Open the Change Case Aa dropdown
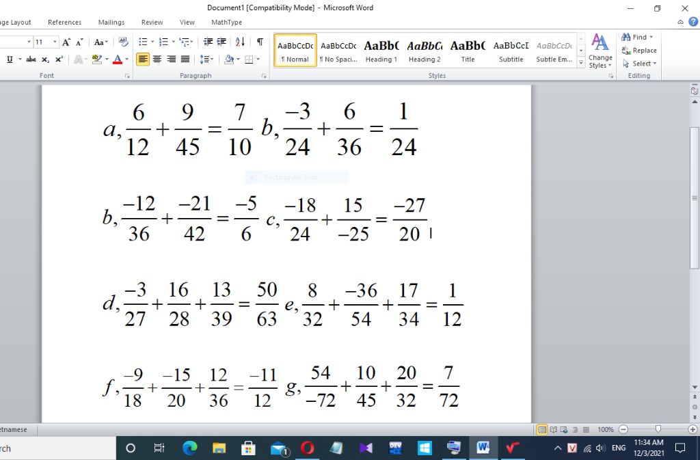Viewport: 700px width, 460px height. point(101,42)
